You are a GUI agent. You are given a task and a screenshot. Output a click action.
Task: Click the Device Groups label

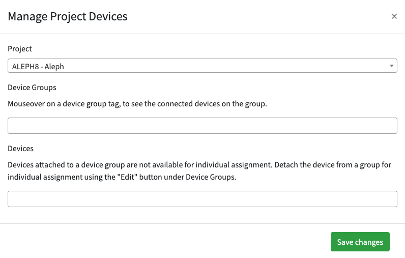pyautogui.click(x=32, y=88)
